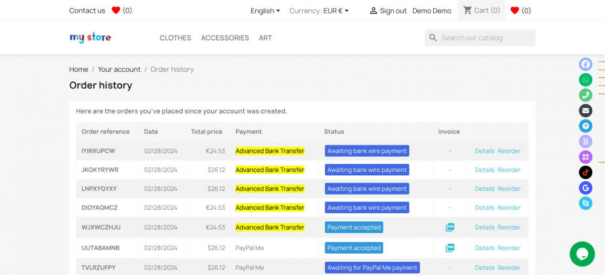This screenshot has width=605, height=275.
Task: Click the green phone call icon
Action: (585, 95)
